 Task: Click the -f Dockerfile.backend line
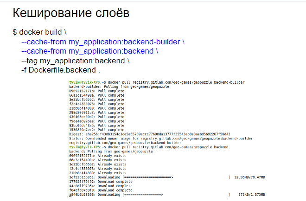60,70
